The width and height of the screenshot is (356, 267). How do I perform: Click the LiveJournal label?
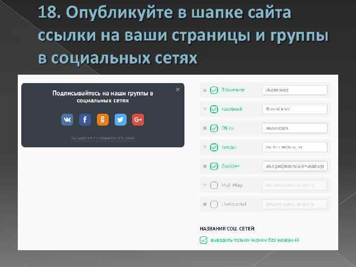pos(234,204)
